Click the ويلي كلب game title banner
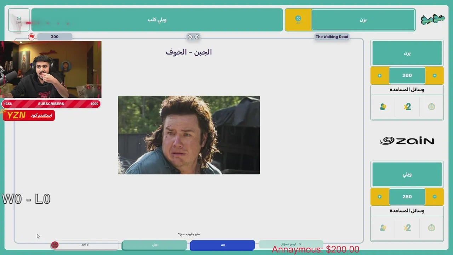The height and width of the screenshot is (255, 453). coord(157,20)
